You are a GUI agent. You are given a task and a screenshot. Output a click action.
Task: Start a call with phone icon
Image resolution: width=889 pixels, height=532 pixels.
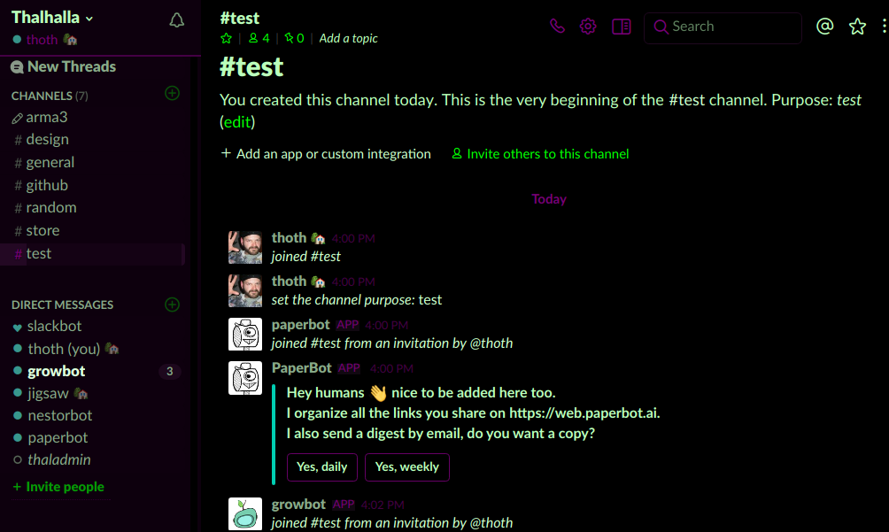tap(557, 27)
